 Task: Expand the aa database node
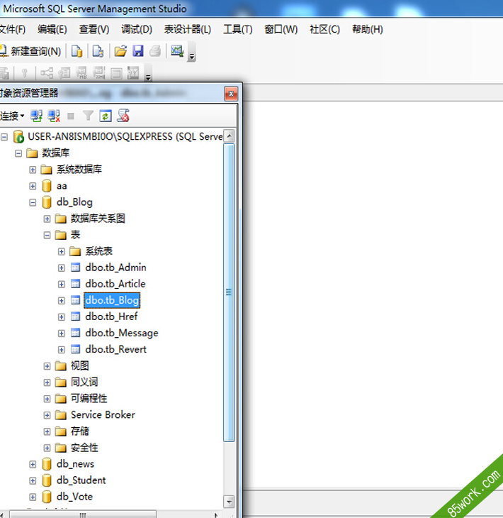33,186
